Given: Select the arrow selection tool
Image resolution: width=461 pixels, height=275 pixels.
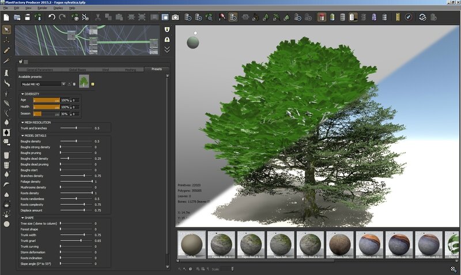Looking at the screenshot, I should (6, 29).
